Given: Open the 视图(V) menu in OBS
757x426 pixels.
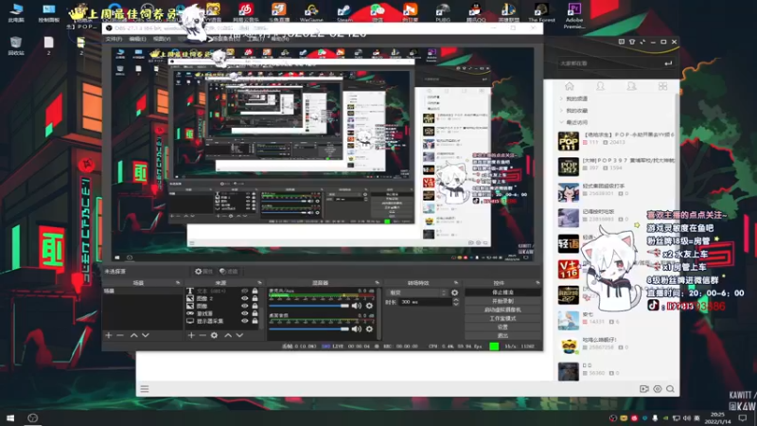Looking at the screenshot, I should click(x=162, y=39).
